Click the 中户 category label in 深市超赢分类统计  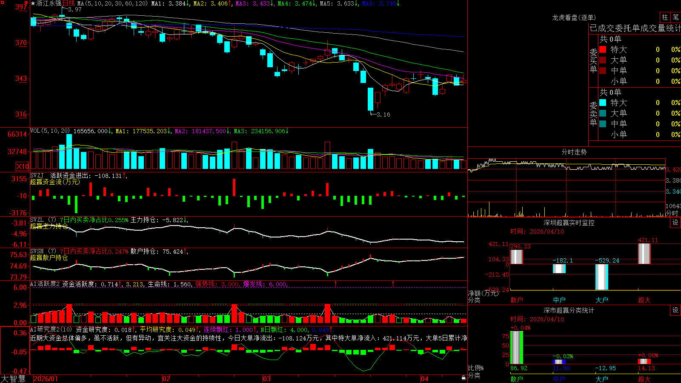point(559,379)
